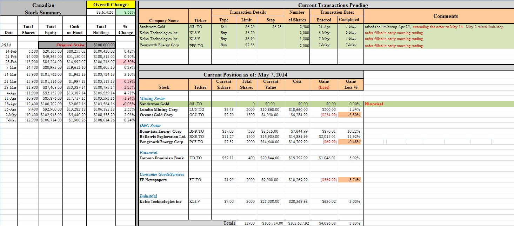The image size is (514, 226).
Task: Select the FP Newspapers stock name
Action: (x=153, y=180)
